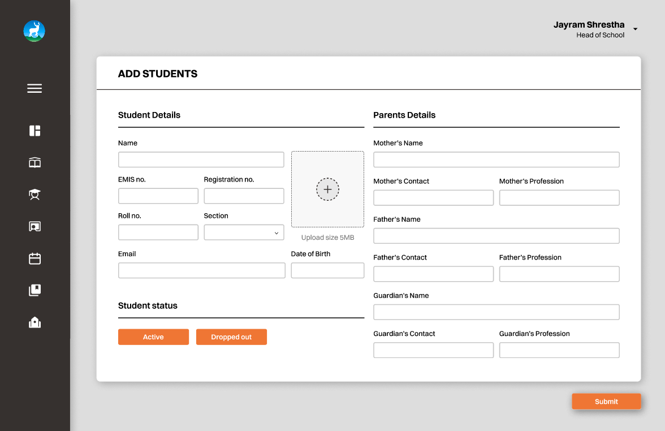
Task: Click the graduation cap students icon
Action: 34,194
